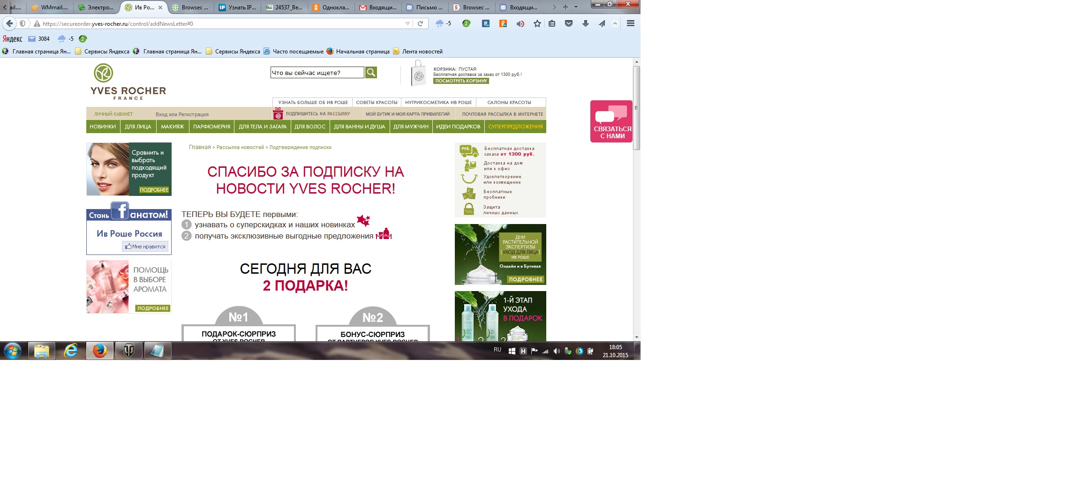
Task: Click the page vertical scrollbar thumb
Action: pyautogui.click(x=636, y=108)
